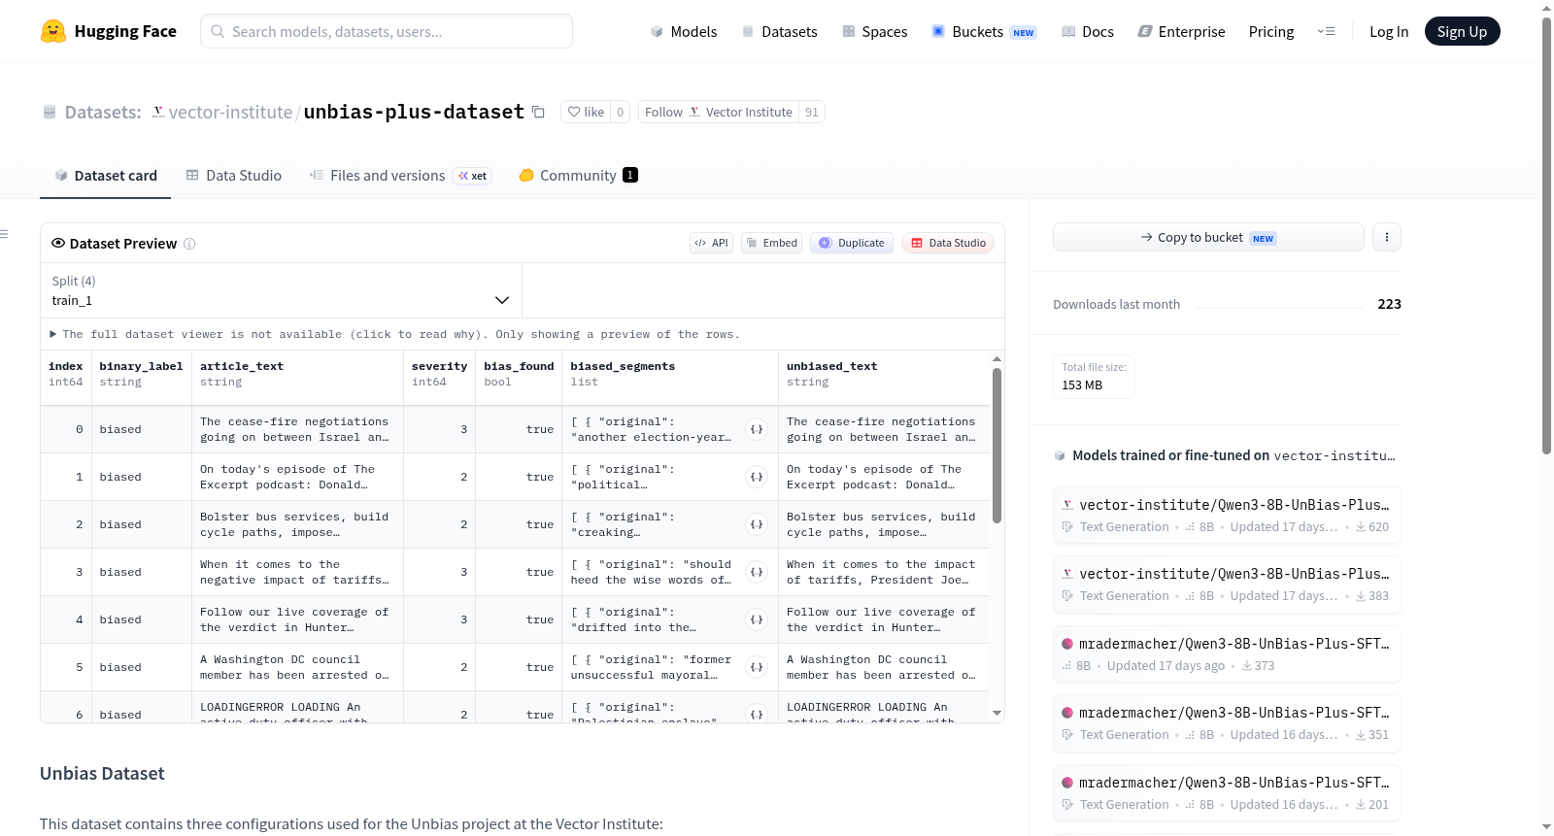The width and height of the screenshot is (1554, 836).
Task: Click Log In link
Action: click(1389, 31)
